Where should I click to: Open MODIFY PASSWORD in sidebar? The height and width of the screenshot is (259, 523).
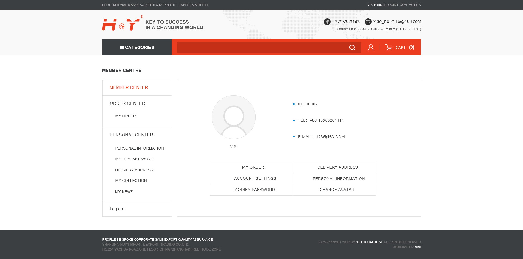point(134,159)
